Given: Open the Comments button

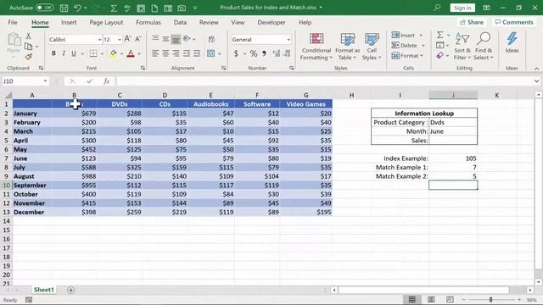Looking at the screenshot, I should pyautogui.click(x=514, y=22).
